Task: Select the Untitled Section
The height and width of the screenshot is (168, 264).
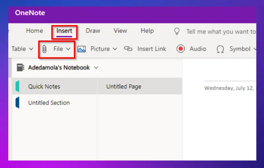Action: (54, 103)
